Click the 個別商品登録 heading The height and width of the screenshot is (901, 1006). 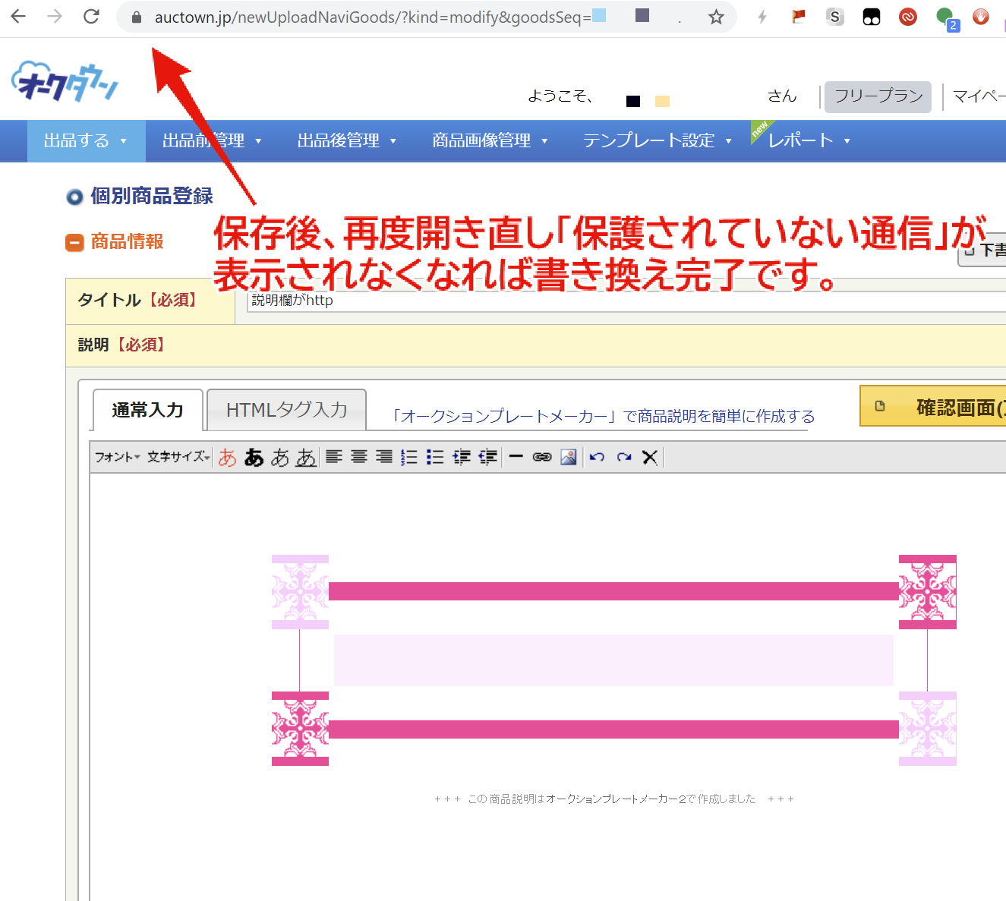[x=152, y=196]
